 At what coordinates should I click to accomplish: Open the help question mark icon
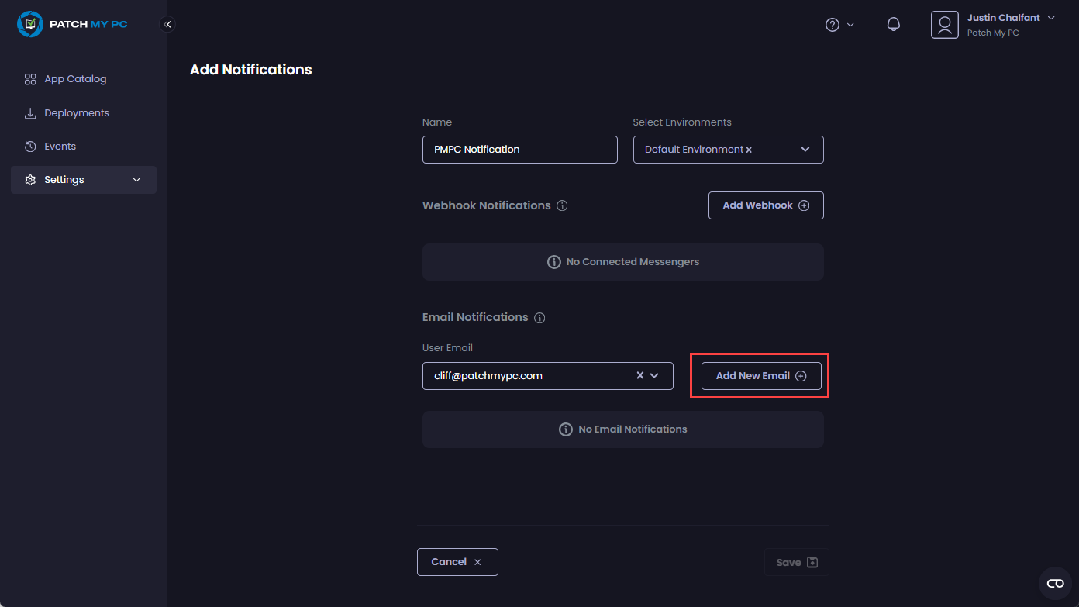833,25
